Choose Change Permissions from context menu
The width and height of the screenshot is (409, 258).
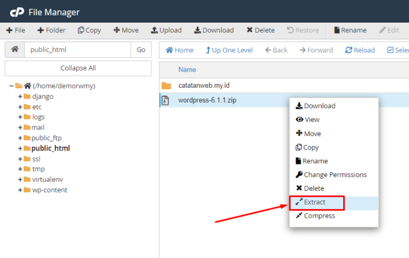(x=331, y=175)
